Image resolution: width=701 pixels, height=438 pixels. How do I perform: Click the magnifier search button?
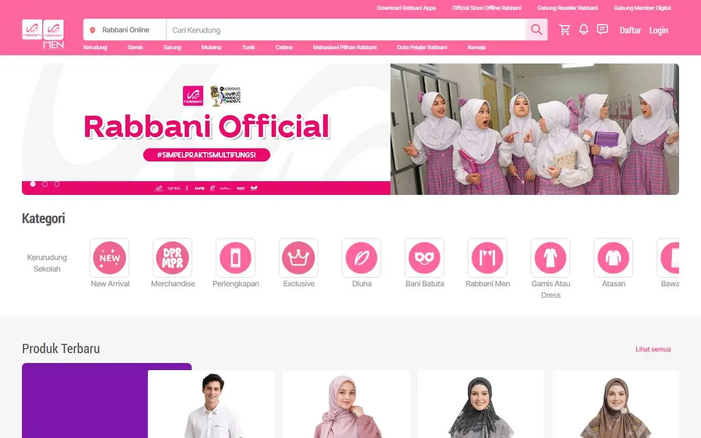(x=536, y=30)
